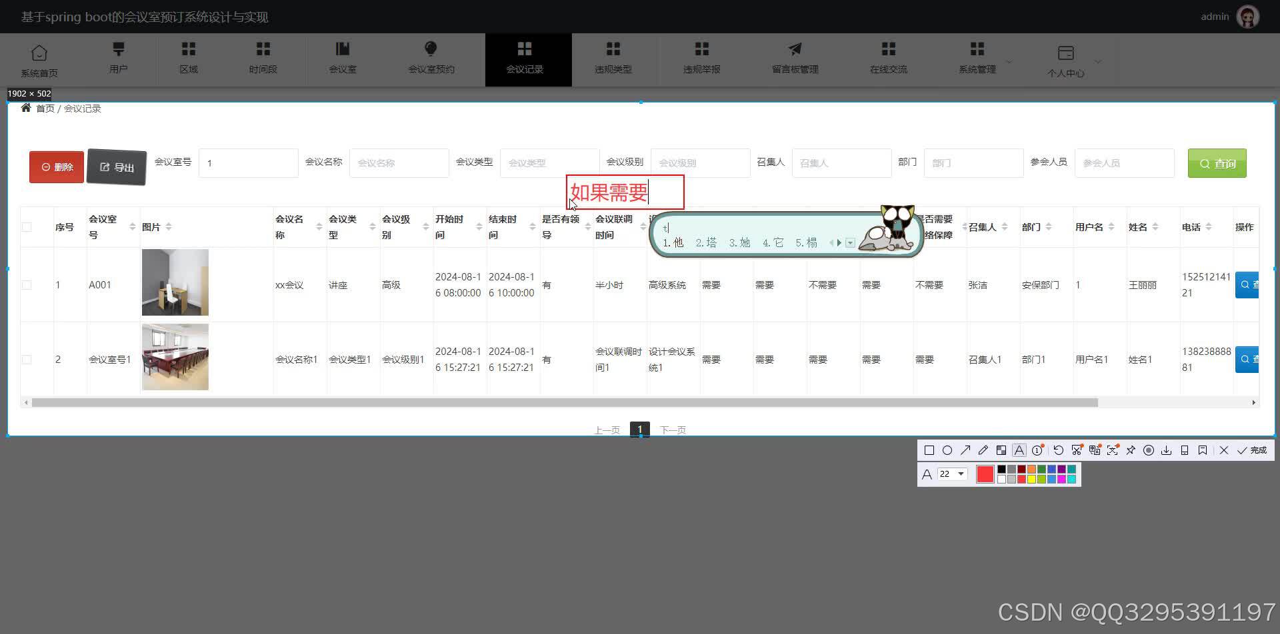Click the undo icon in annotation toolbar
This screenshot has width=1280, height=634.
pos(1058,450)
